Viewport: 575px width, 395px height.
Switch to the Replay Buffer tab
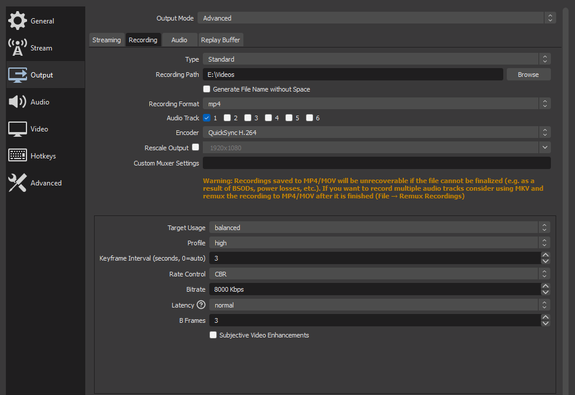click(220, 40)
